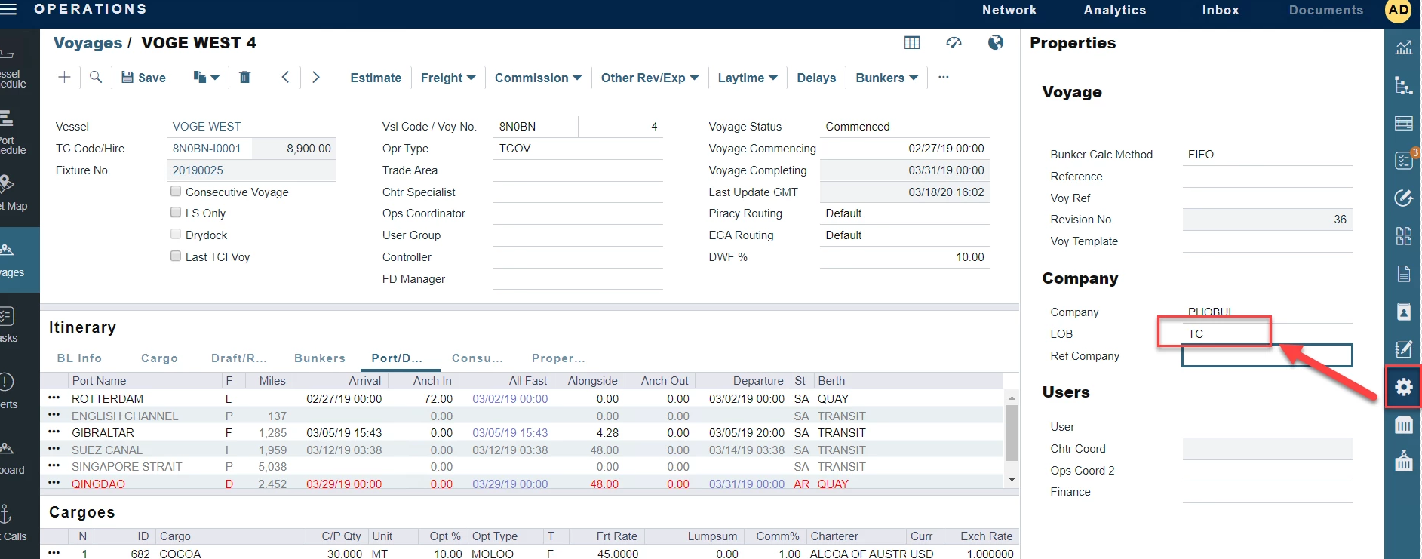The image size is (1422, 559).
Task: Expand the Bunkers dropdown in toolbar
Action: pyautogui.click(x=886, y=78)
